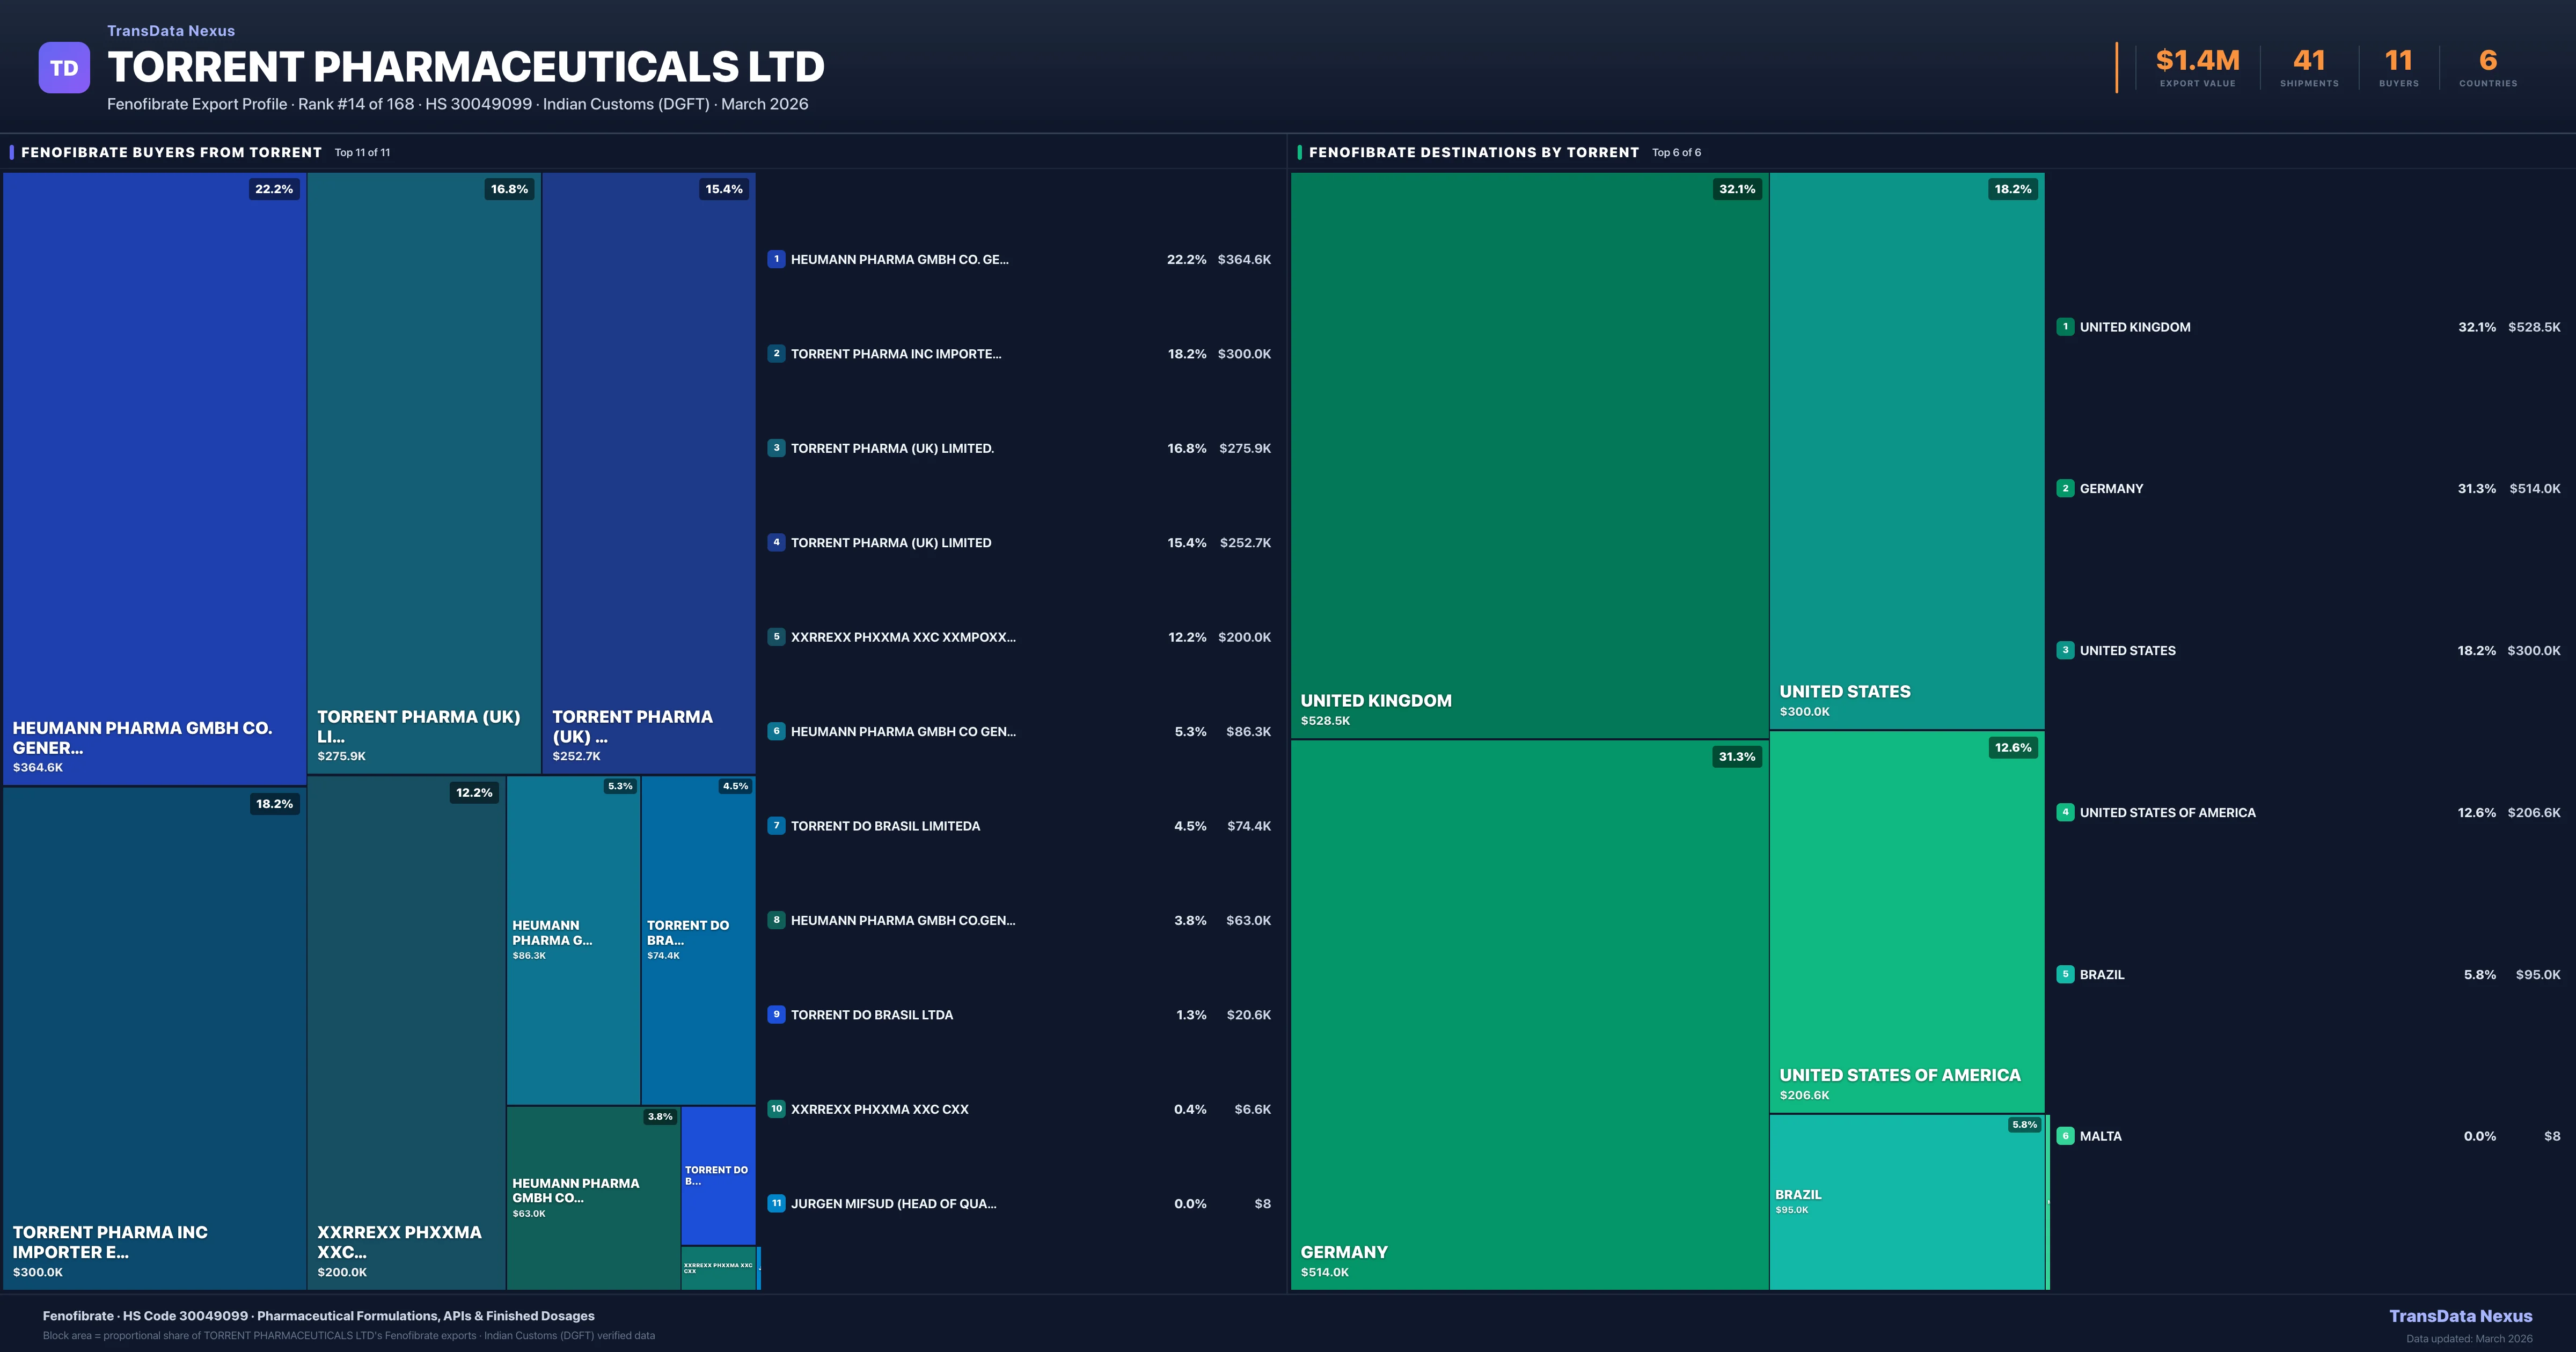Click the TD logo icon
The height and width of the screenshot is (1352, 2576).
pos(64,68)
